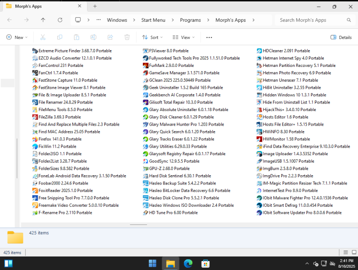Viewport: 358px width, 270px height.
Task: Expand chevron after Windows breadcrumb
Action: [x=134, y=20]
